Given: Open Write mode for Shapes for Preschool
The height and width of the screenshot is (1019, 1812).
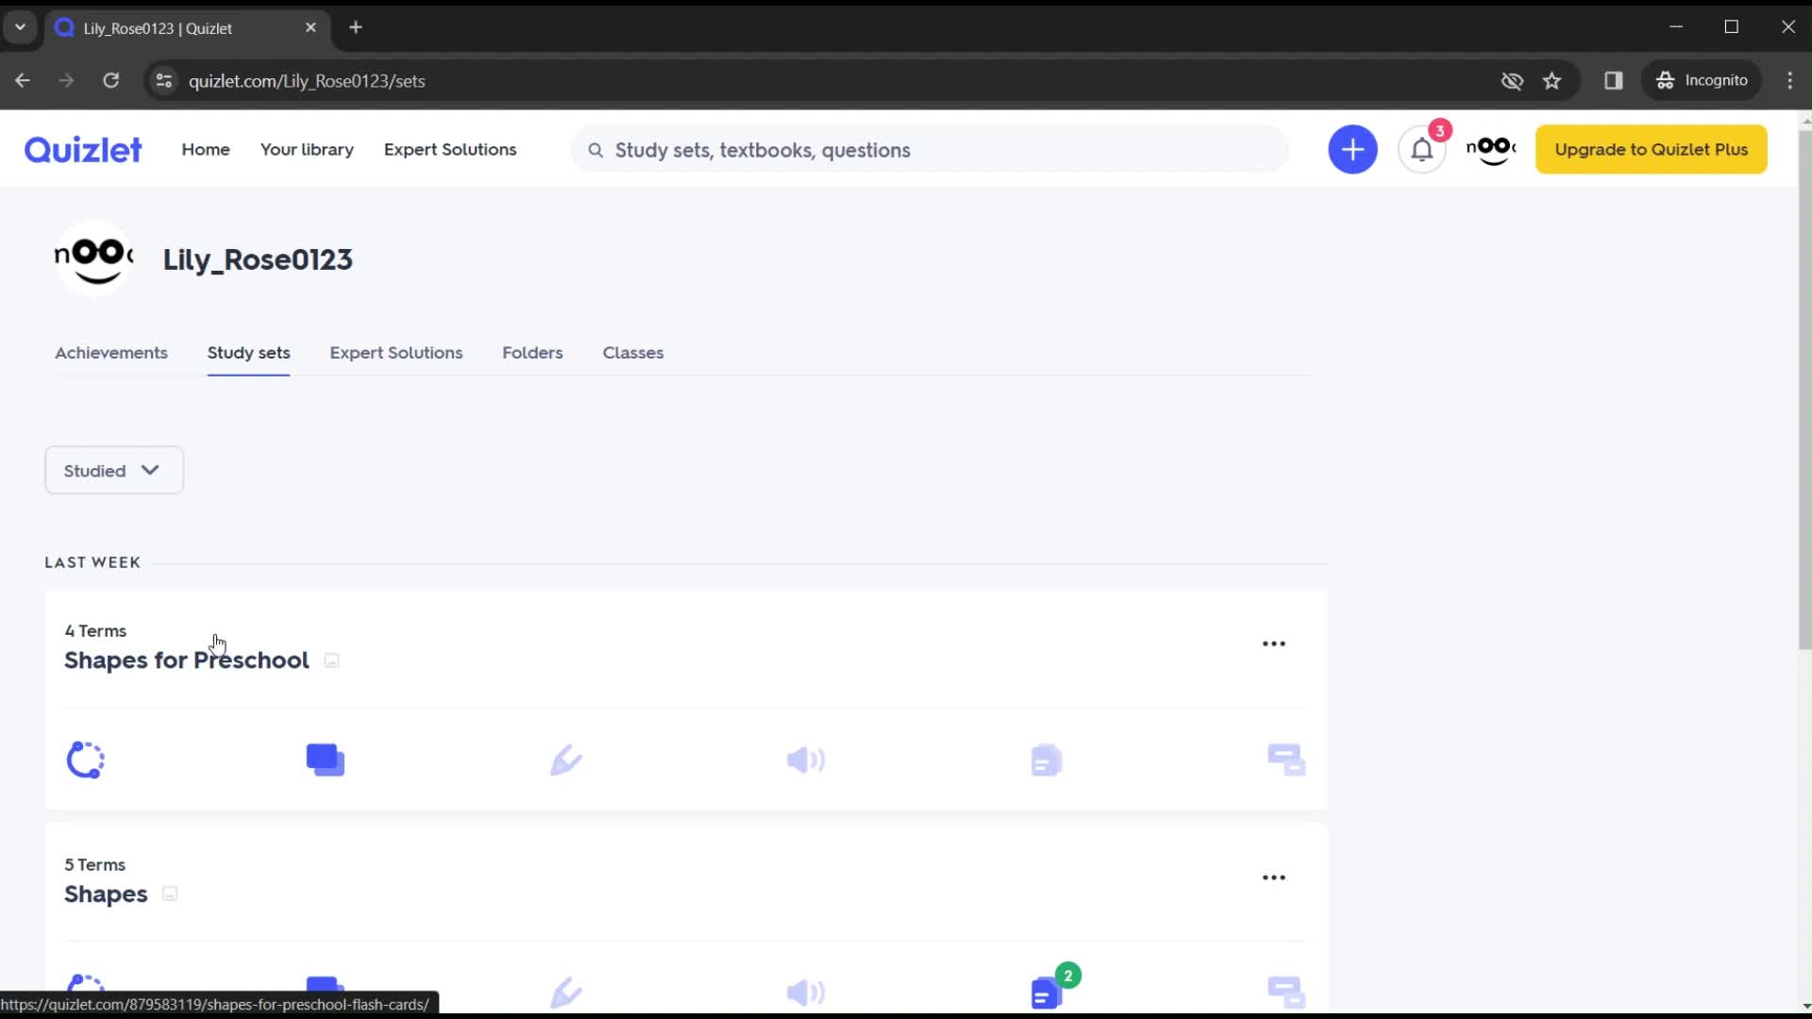Looking at the screenshot, I should click(566, 760).
